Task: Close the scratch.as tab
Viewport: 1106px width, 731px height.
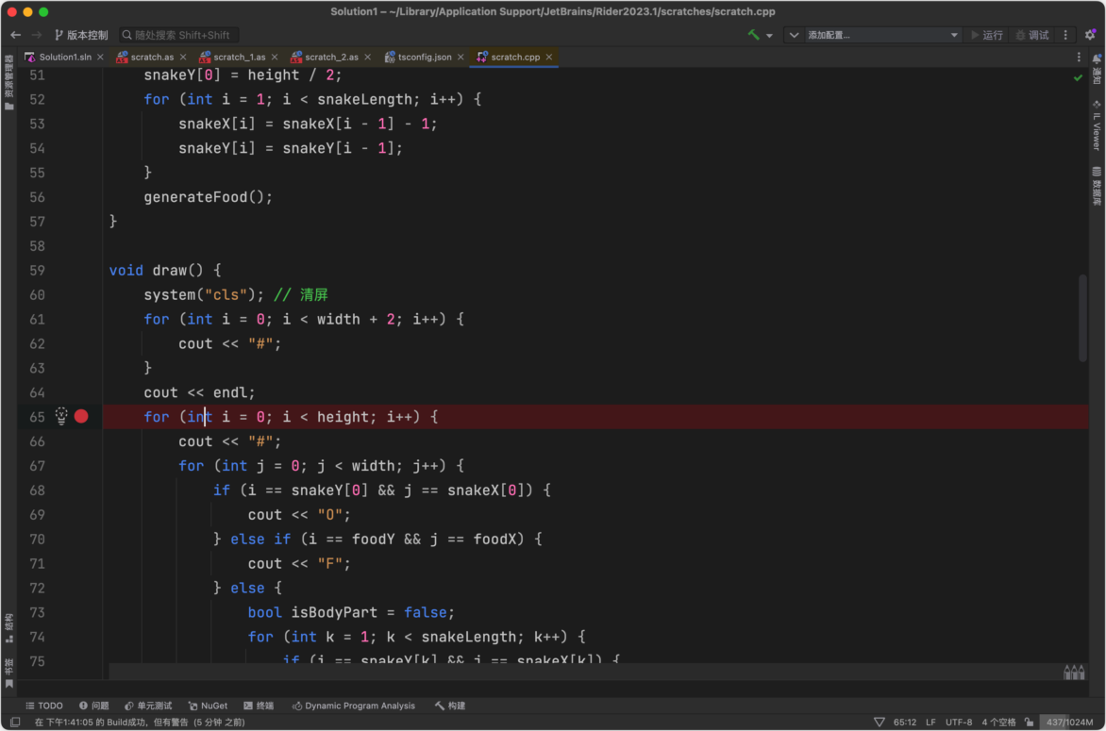Action: pyautogui.click(x=183, y=58)
